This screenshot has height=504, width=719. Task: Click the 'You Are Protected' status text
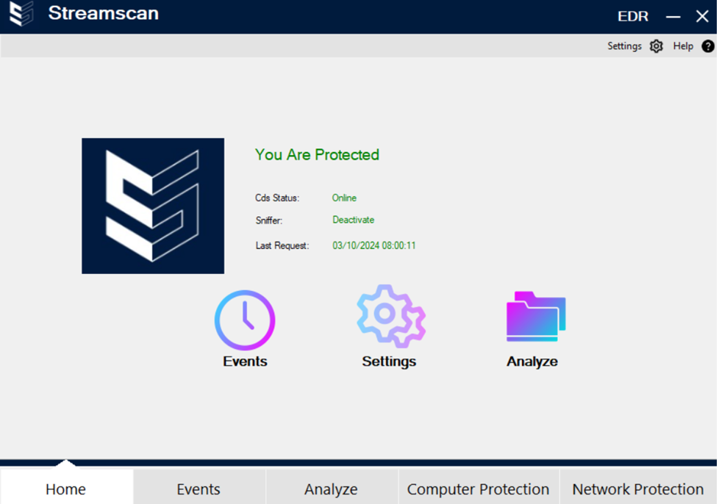point(317,154)
